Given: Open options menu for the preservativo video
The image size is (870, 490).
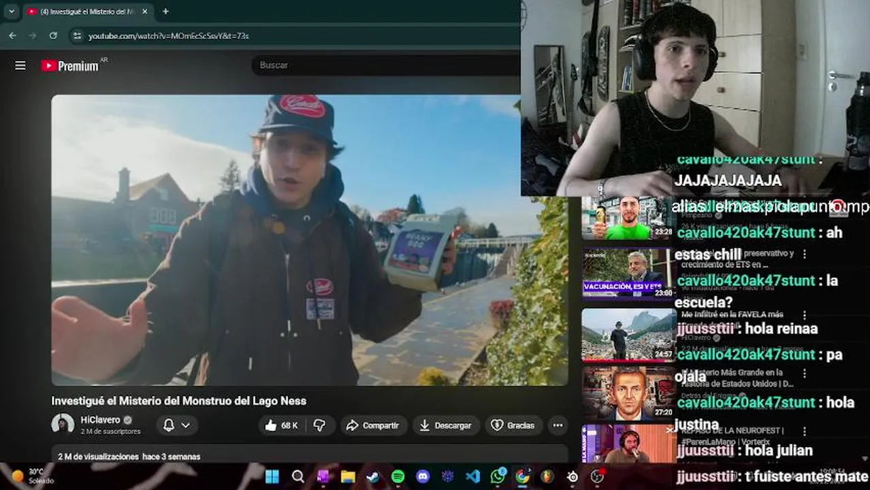Looking at the screenshot, I should point(805,254).
